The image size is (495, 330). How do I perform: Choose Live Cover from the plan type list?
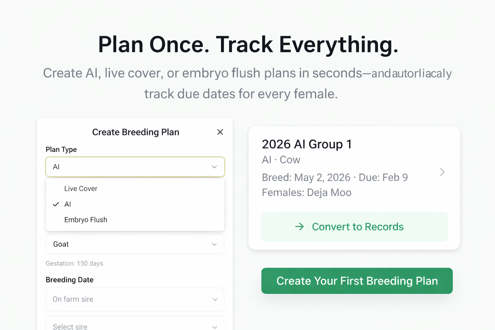click(x=81, y=189)
